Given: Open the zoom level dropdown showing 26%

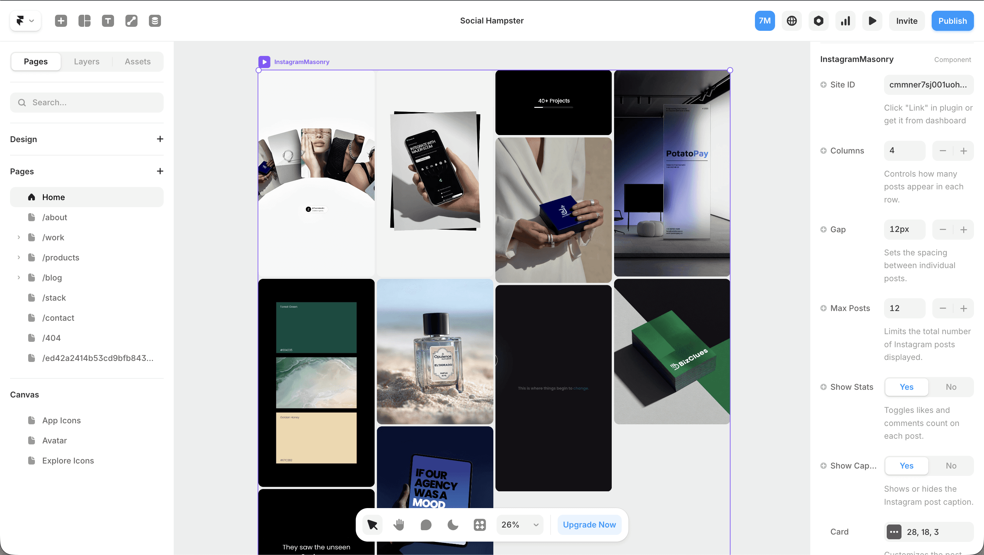Looking at the screenshot, I should click(x=519, y=525).
